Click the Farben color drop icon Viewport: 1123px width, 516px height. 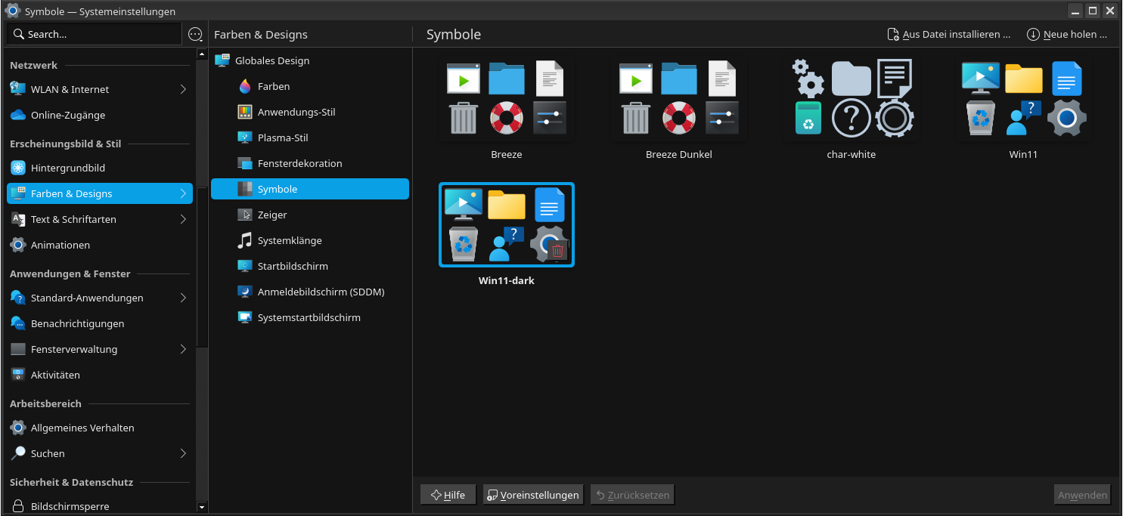point(245,86)
